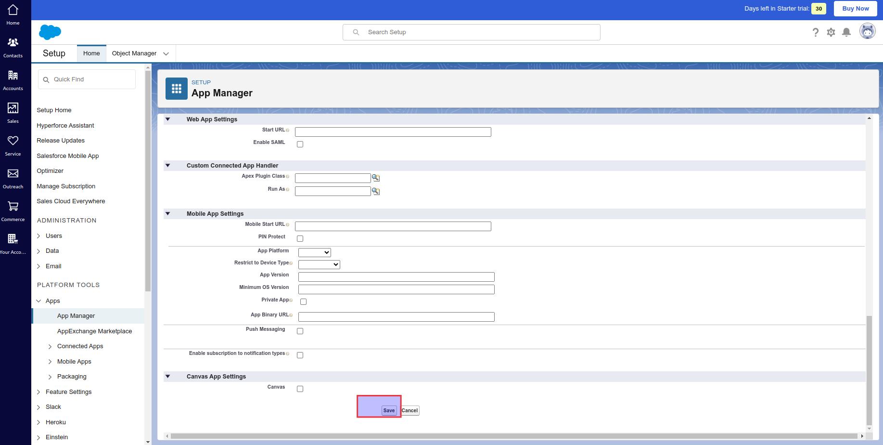The height and width of the screenshot is (445, 883).
Task: Click help icon next to Private App
Action: [291, 301]
